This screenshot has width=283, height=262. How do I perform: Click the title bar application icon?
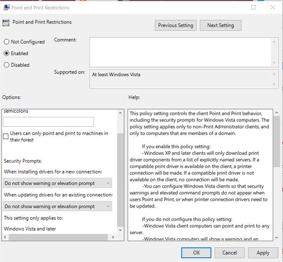pyautogui.click(x=6, y=7)
